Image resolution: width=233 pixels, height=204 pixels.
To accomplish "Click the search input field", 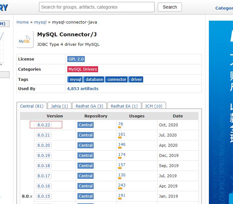I will coord(97,7).
